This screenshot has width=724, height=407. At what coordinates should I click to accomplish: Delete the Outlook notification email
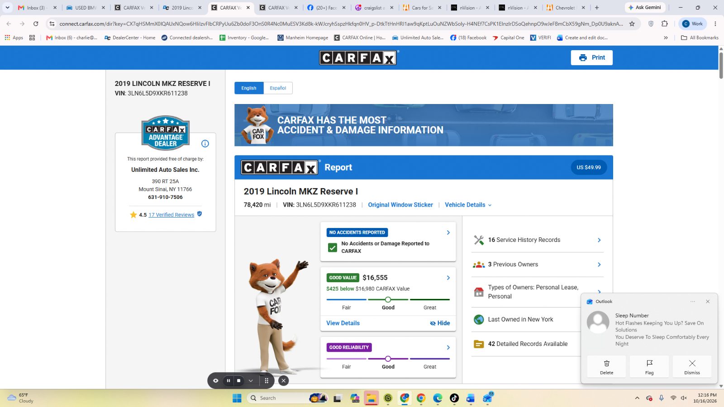607,367
